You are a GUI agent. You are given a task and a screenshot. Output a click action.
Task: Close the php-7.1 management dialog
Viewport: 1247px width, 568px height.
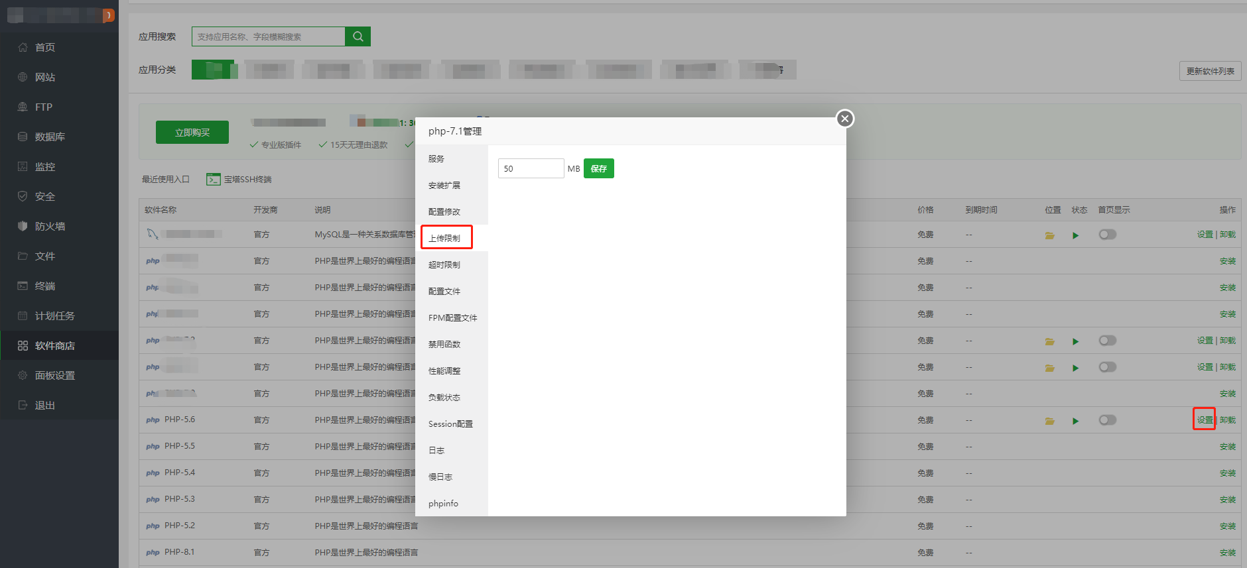844,119
